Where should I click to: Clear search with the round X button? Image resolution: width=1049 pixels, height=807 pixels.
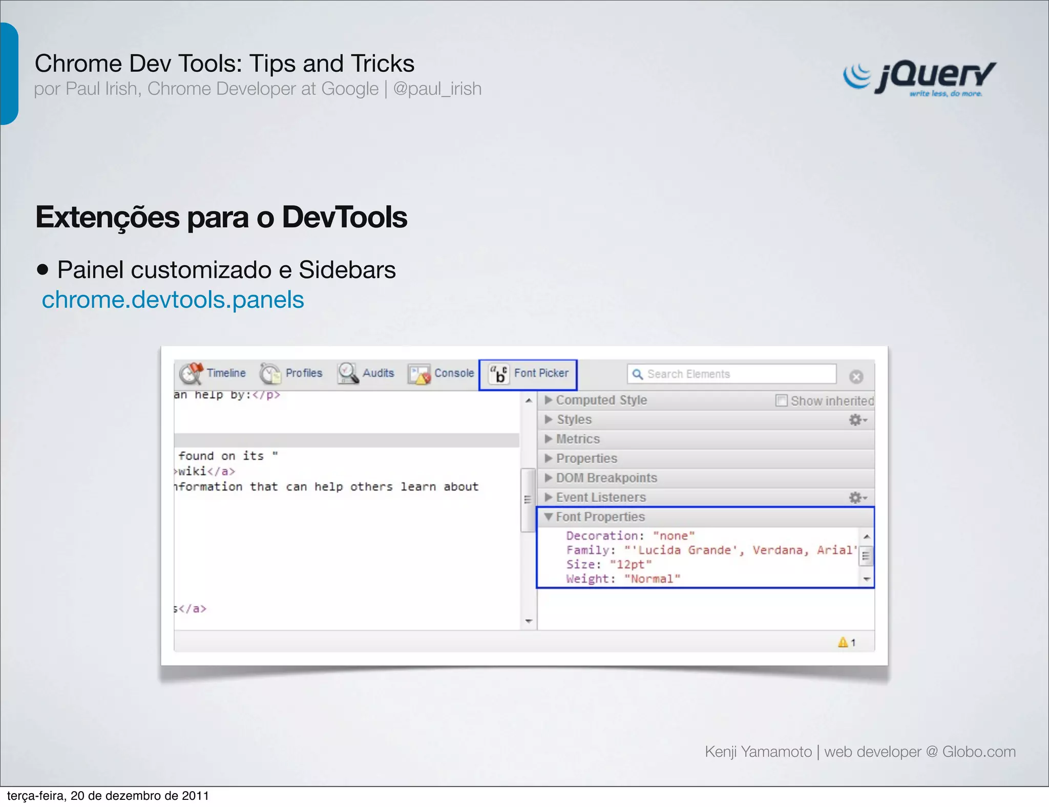coord(856,377)
